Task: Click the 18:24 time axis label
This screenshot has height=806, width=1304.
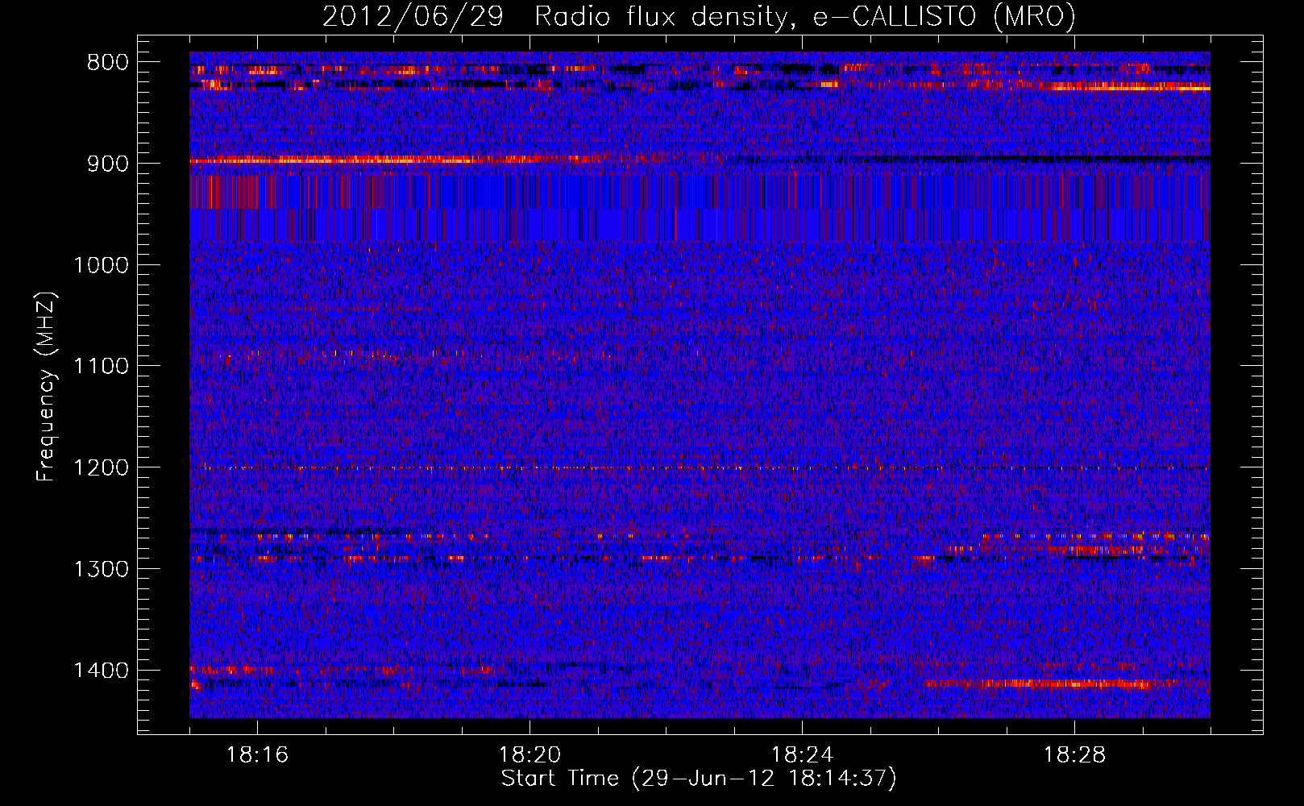Action: (802, 755)
